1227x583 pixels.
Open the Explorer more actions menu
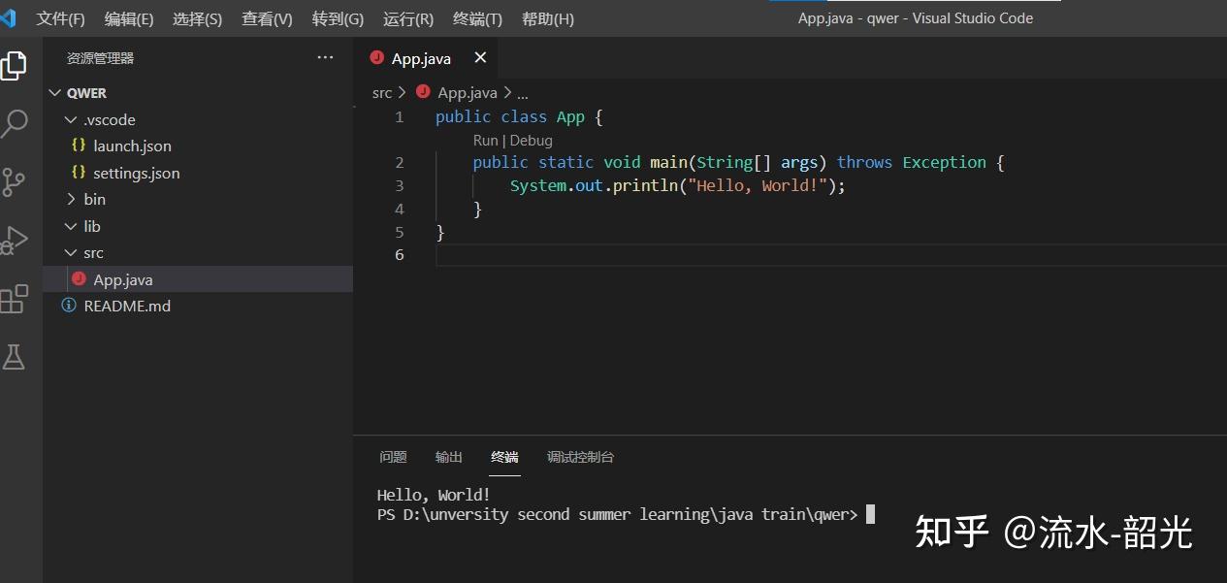point(324,57)
